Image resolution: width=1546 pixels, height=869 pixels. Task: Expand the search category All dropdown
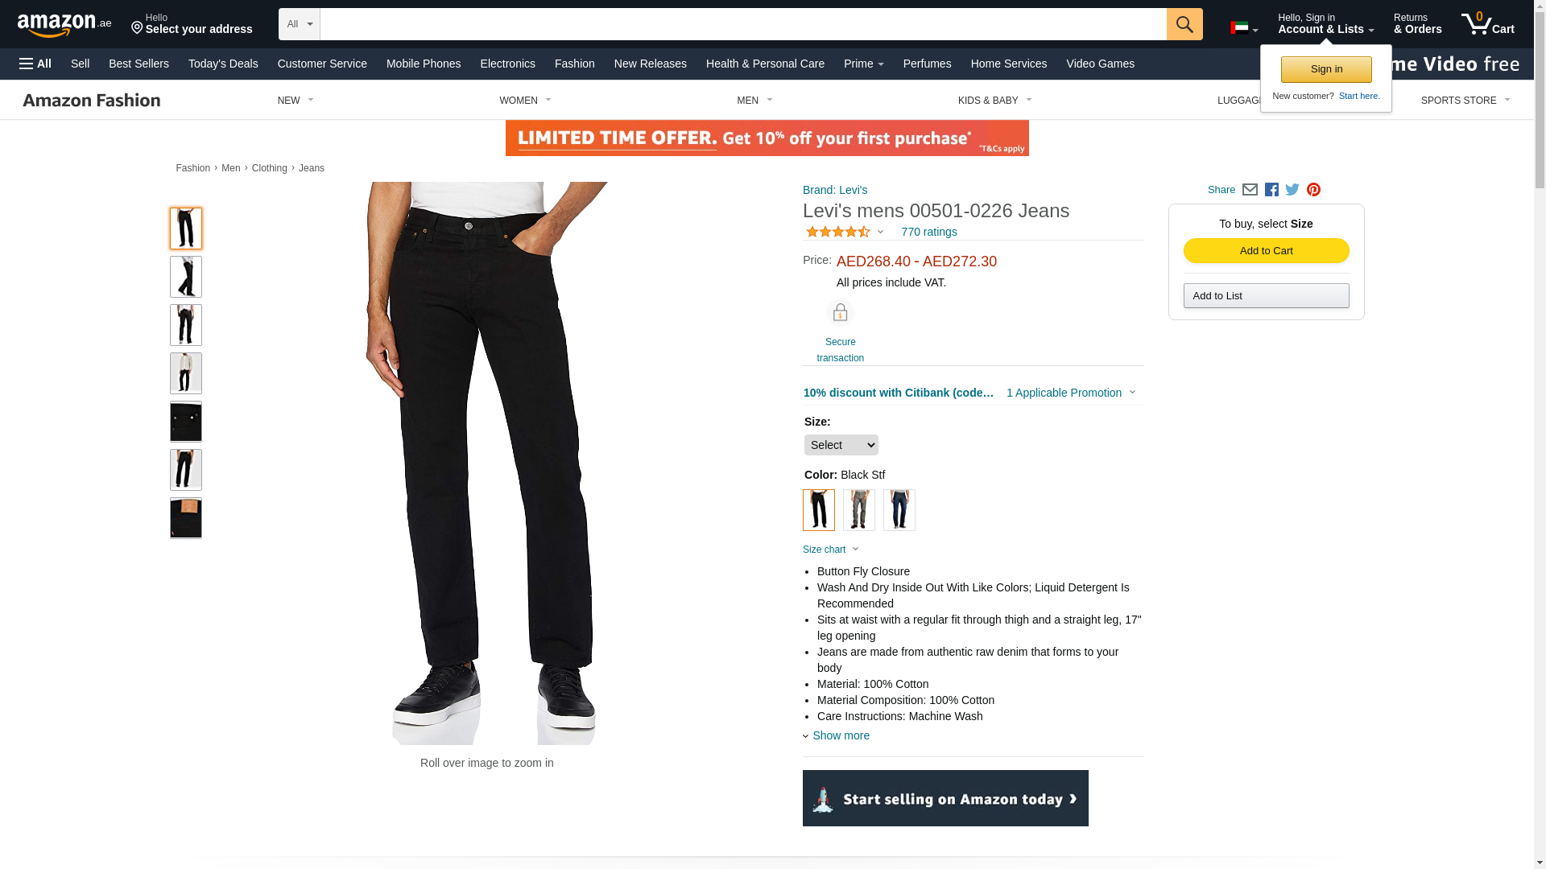click(x=300, y=24)
